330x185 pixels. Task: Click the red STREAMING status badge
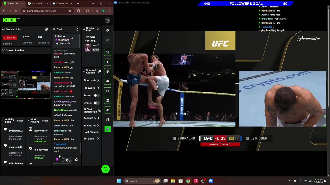(x=10, y=38)
